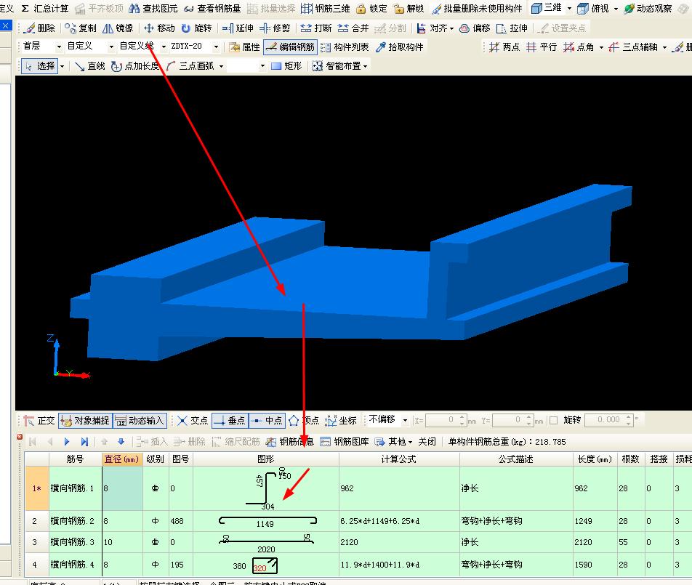Expand the 三点画弧 arc dropdown arrow
Screen dimensions: 692x585
[221, 66]
